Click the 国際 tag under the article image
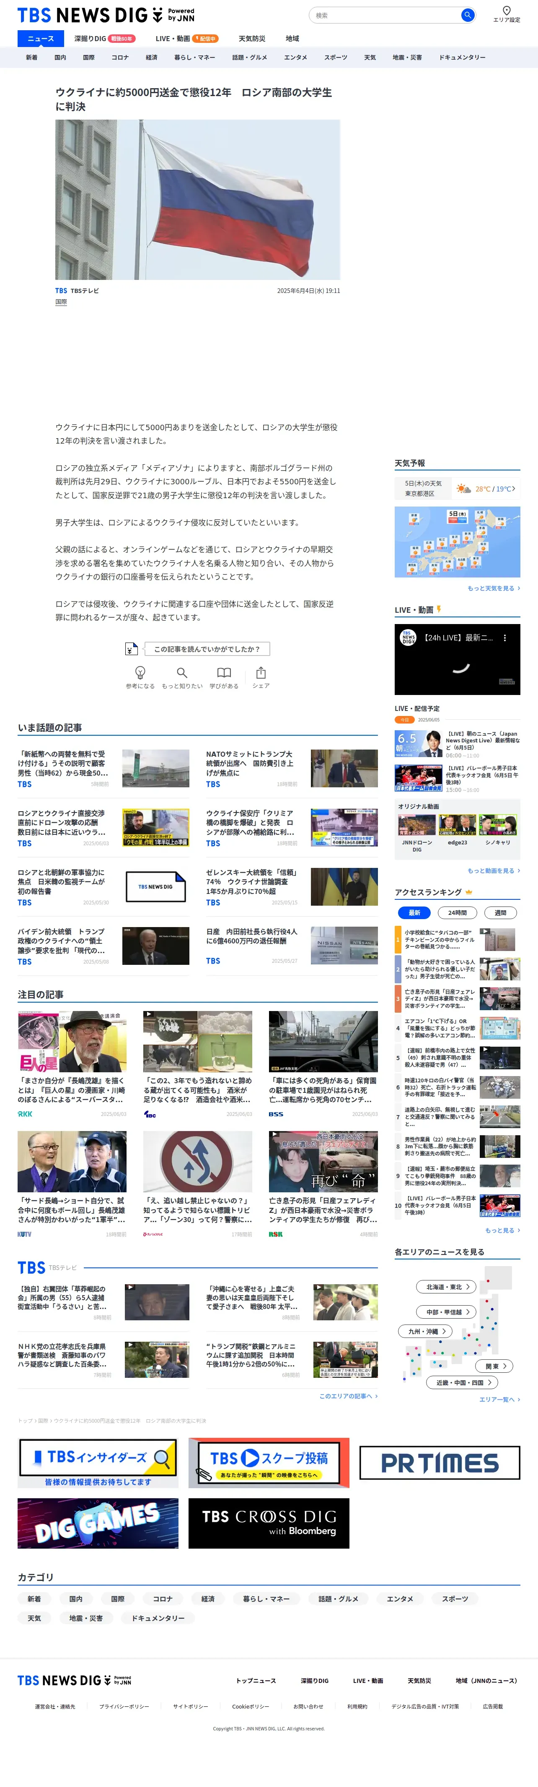This screenshot has width=538, height=1787. pyautogui.click(x=61, y=302)
